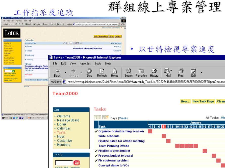Open the Windows Start button
The width and height of the screenshot is (225, 168).
5,118
